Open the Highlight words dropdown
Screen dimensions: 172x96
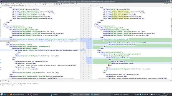pyautogui.click(x=47, y=4)
